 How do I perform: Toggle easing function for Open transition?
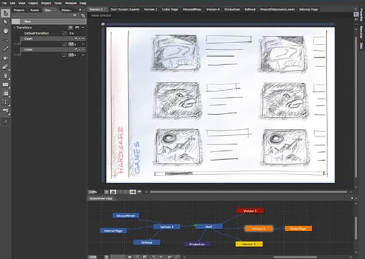click(64, 44)
